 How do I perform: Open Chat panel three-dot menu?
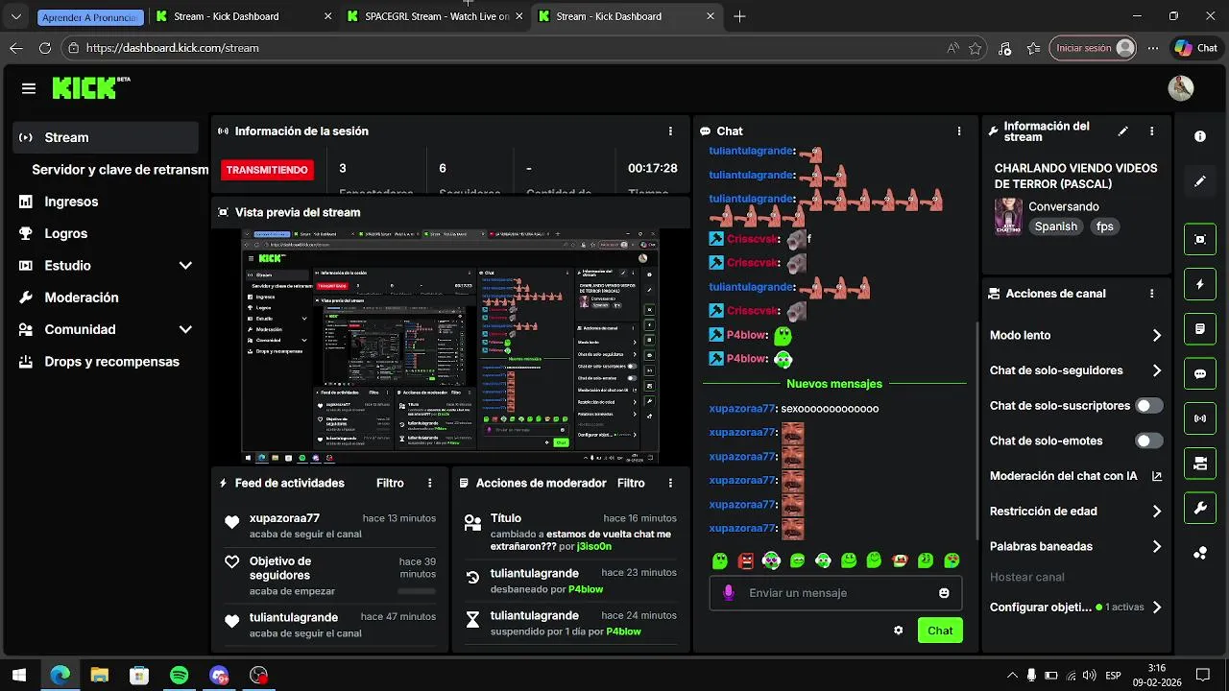(959, 131)
